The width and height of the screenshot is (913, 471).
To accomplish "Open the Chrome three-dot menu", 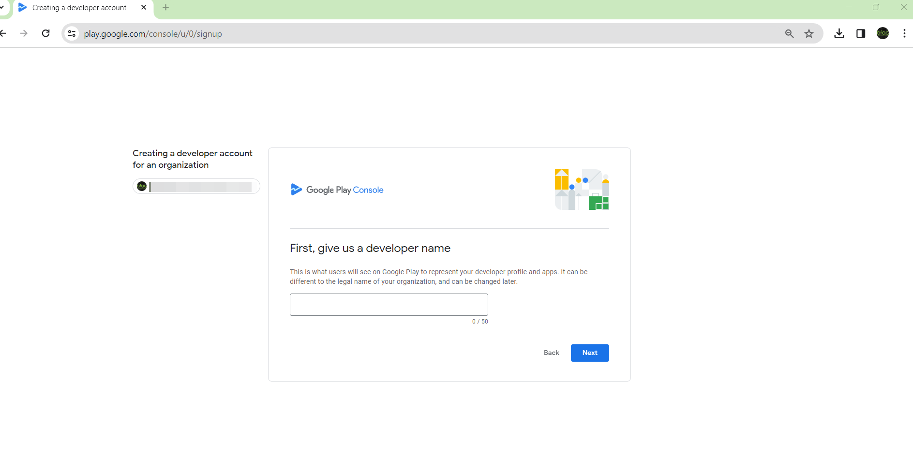I will (x=904, y=33).
